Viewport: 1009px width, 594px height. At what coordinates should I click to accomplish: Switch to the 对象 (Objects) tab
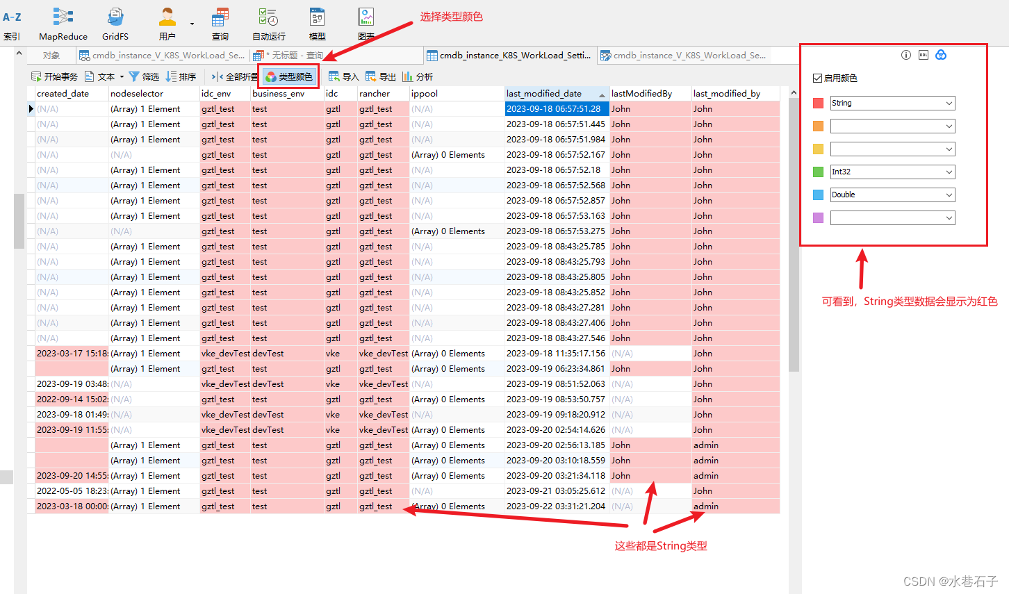point(51,56)
